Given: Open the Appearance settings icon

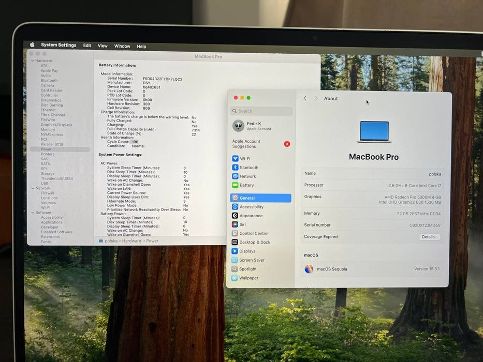Looking at the screenshot, I should point(235,216).
